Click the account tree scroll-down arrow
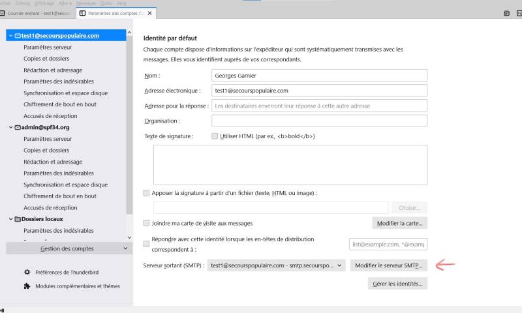This screenshot has height=313, width=522. (x=129, y=237)
